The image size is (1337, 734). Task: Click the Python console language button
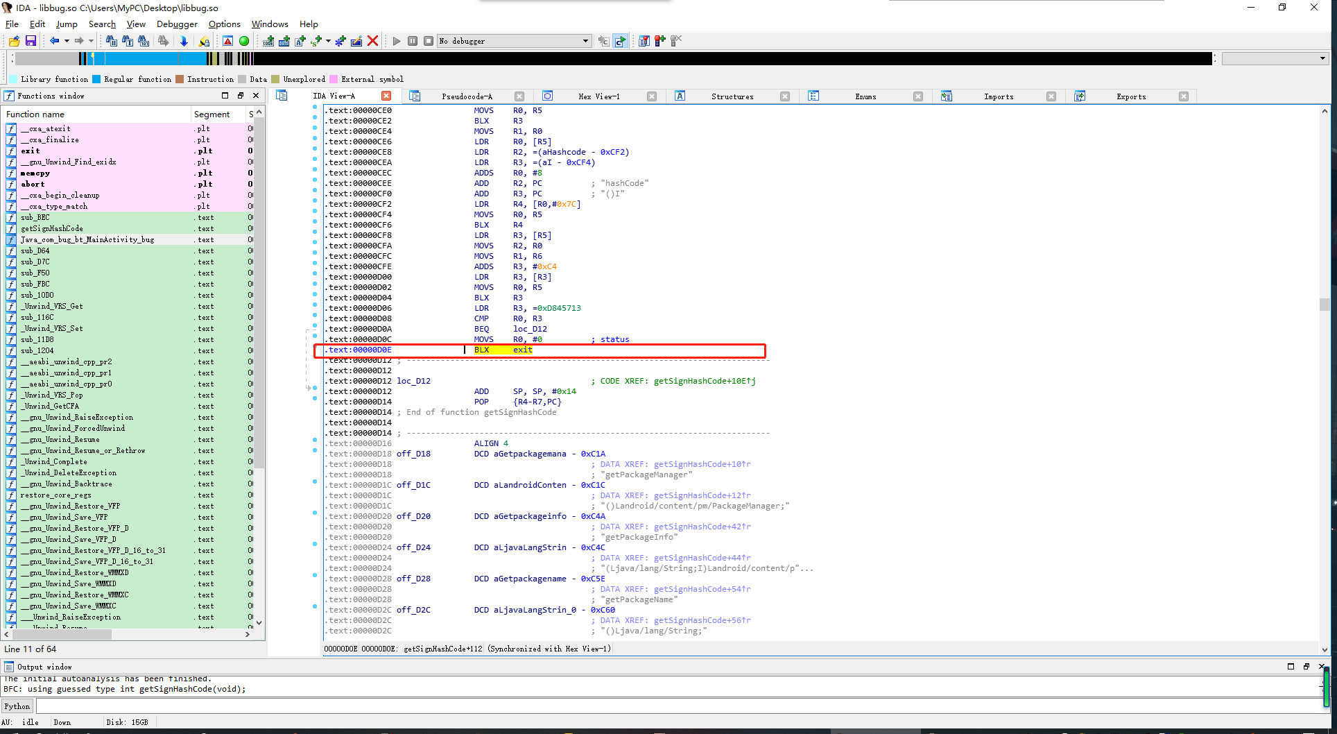pyautogui.click(x=17, y=706)
